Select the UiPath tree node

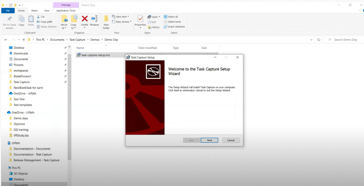(16, 143)
